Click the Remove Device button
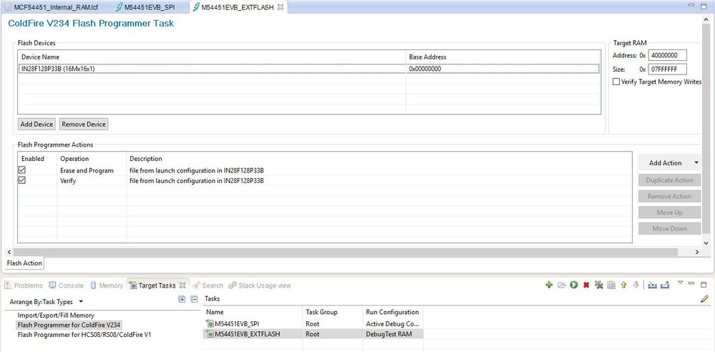The height and width of the screenshot is (352, 715). coord(84,124)
